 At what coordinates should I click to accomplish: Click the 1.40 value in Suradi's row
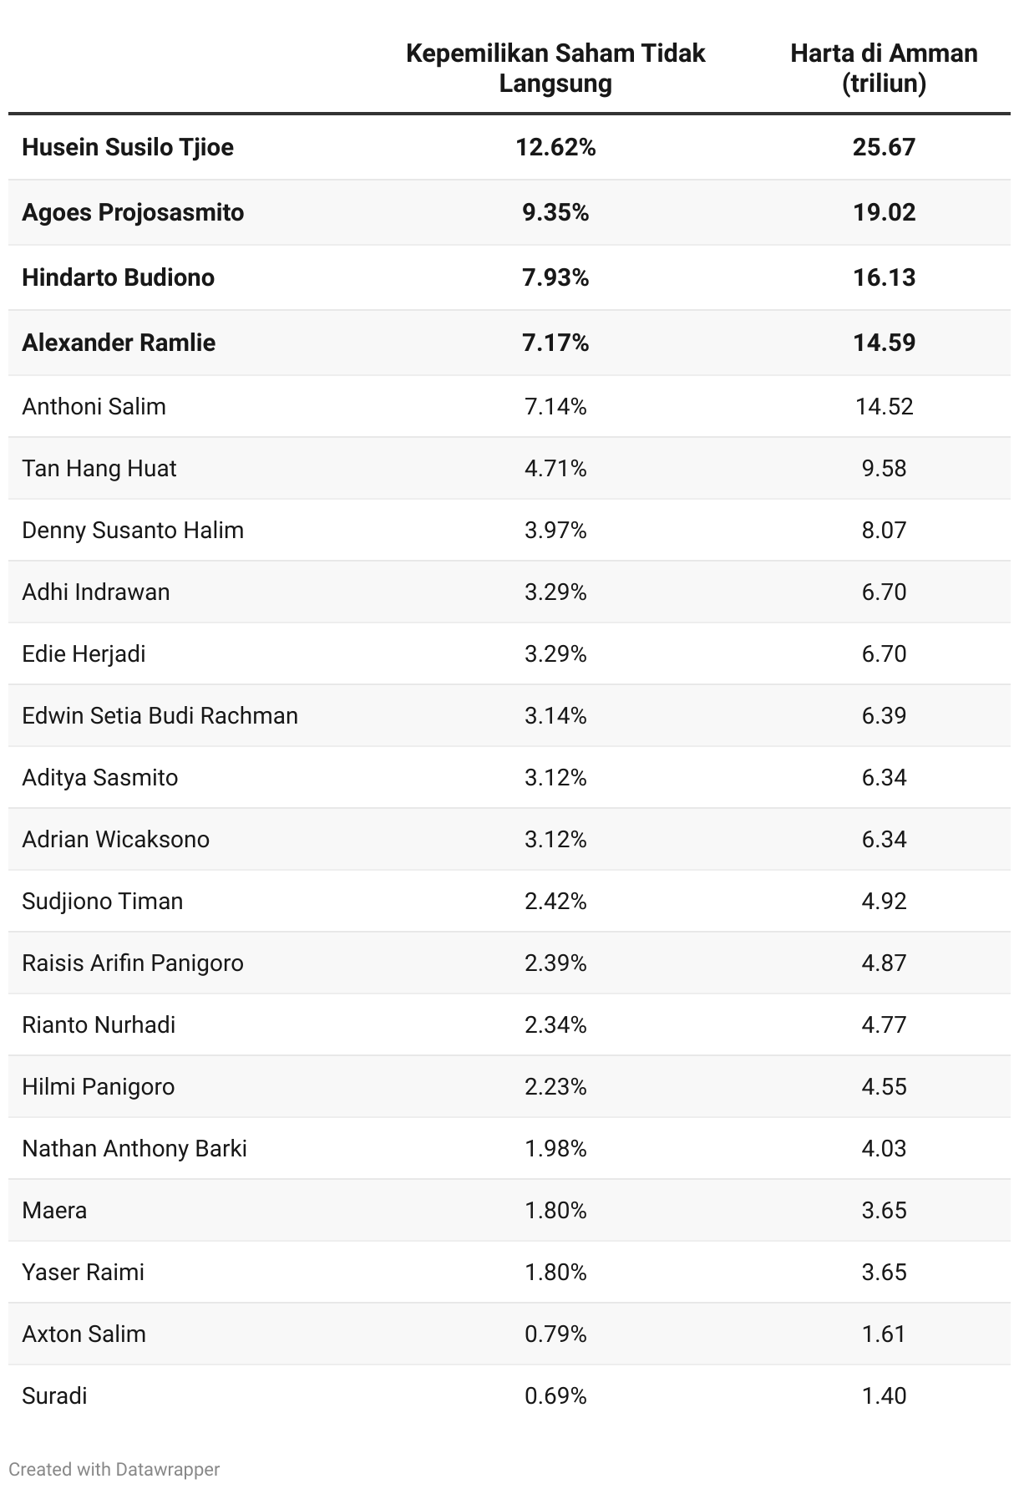884,1395
